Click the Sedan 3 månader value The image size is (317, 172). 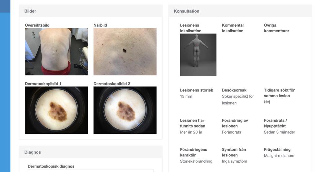click(280, 132)
